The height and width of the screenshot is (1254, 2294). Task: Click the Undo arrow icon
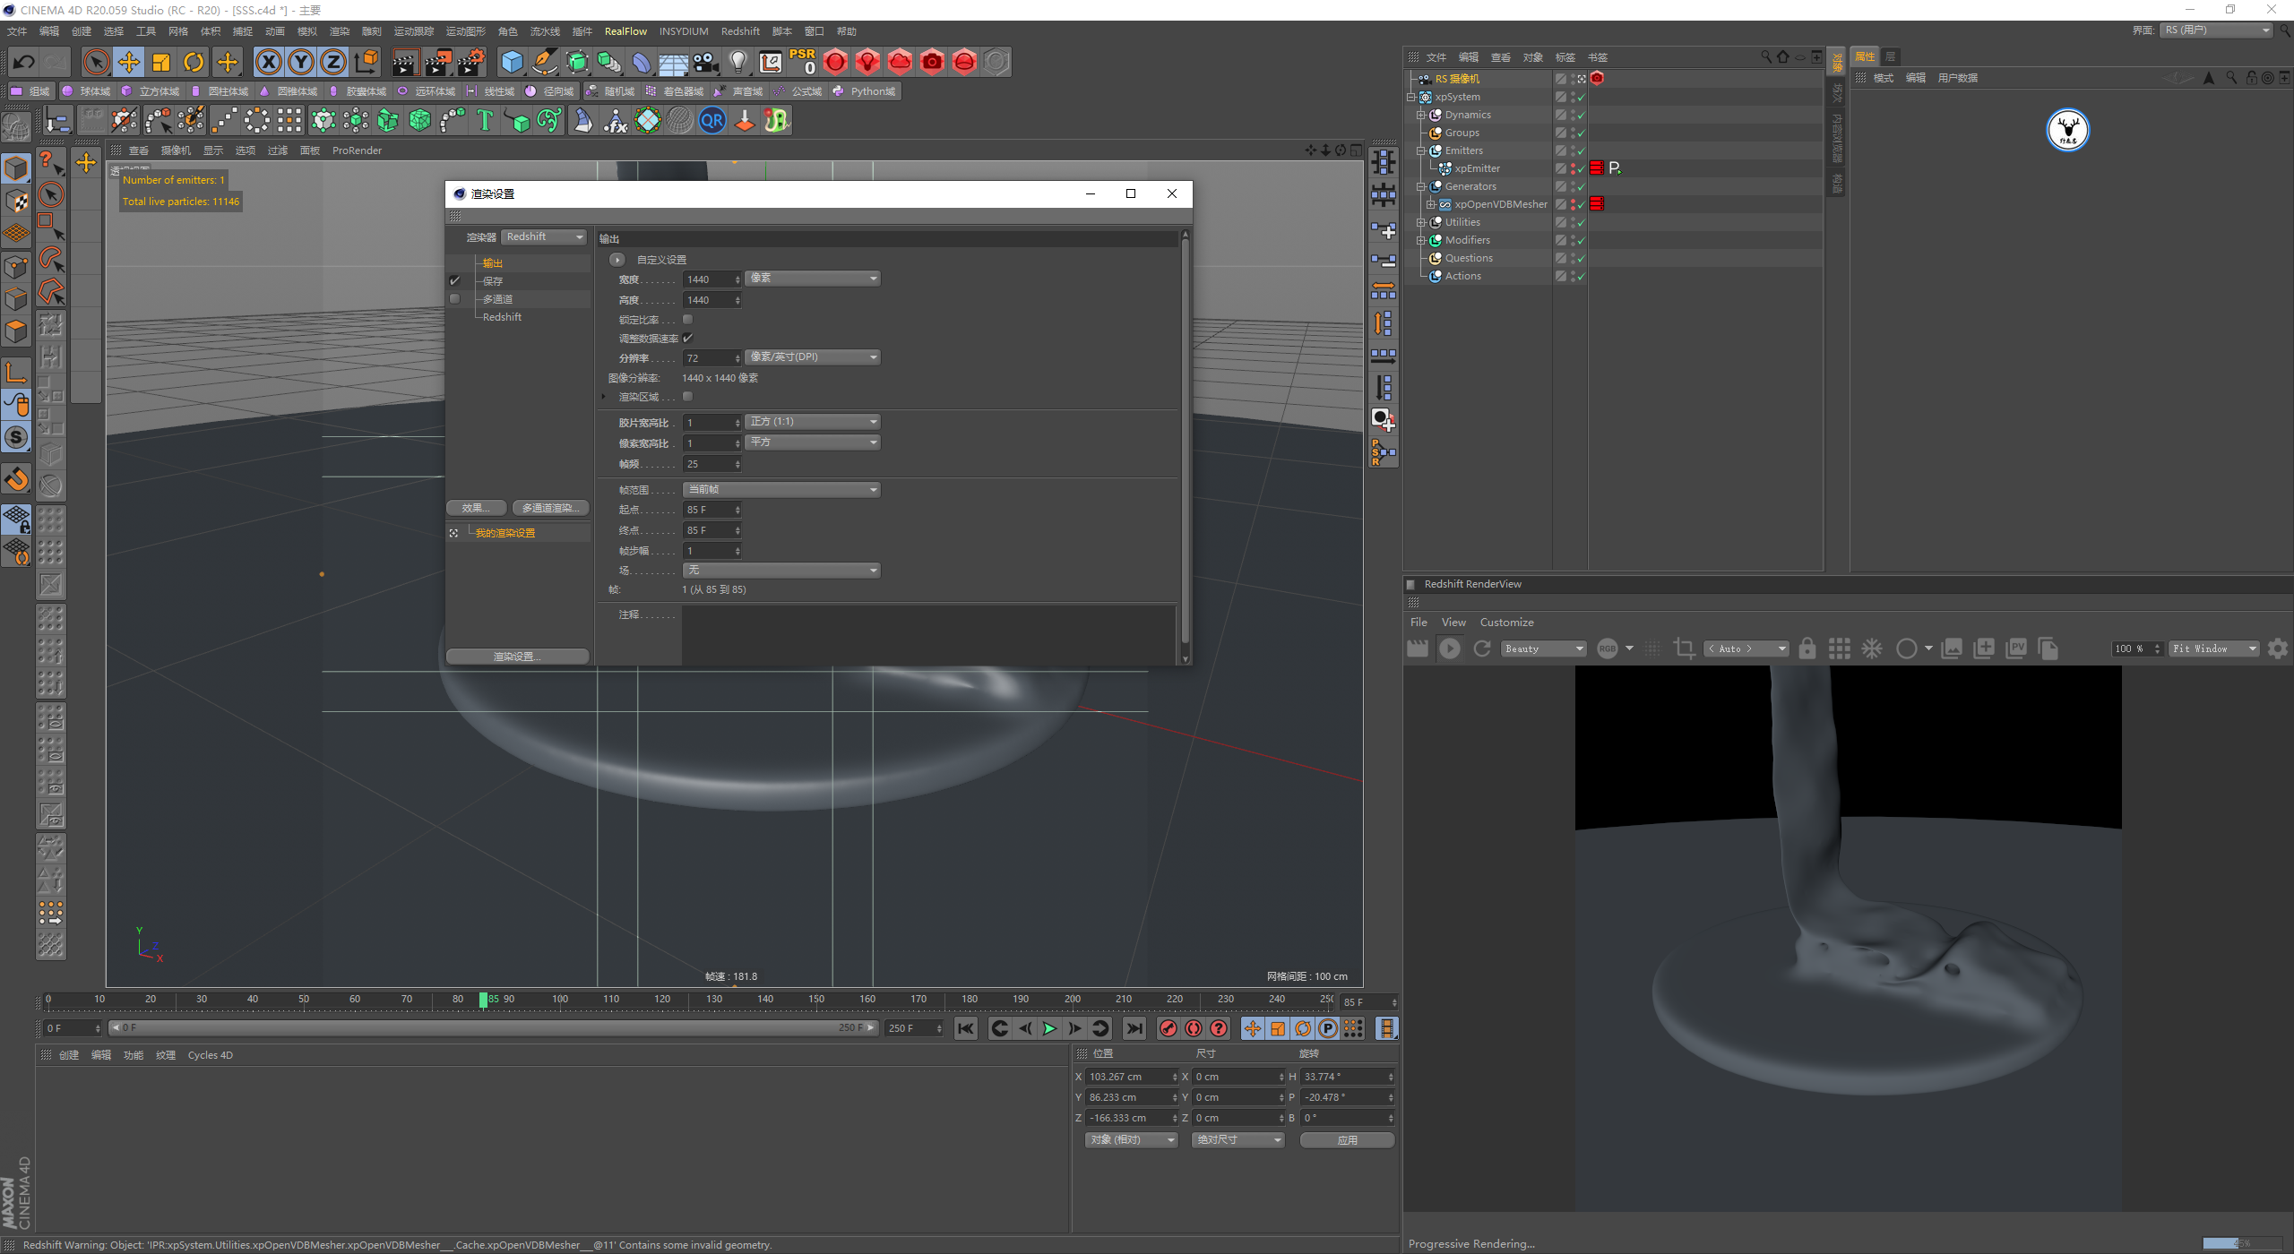[x=24, y=62]
